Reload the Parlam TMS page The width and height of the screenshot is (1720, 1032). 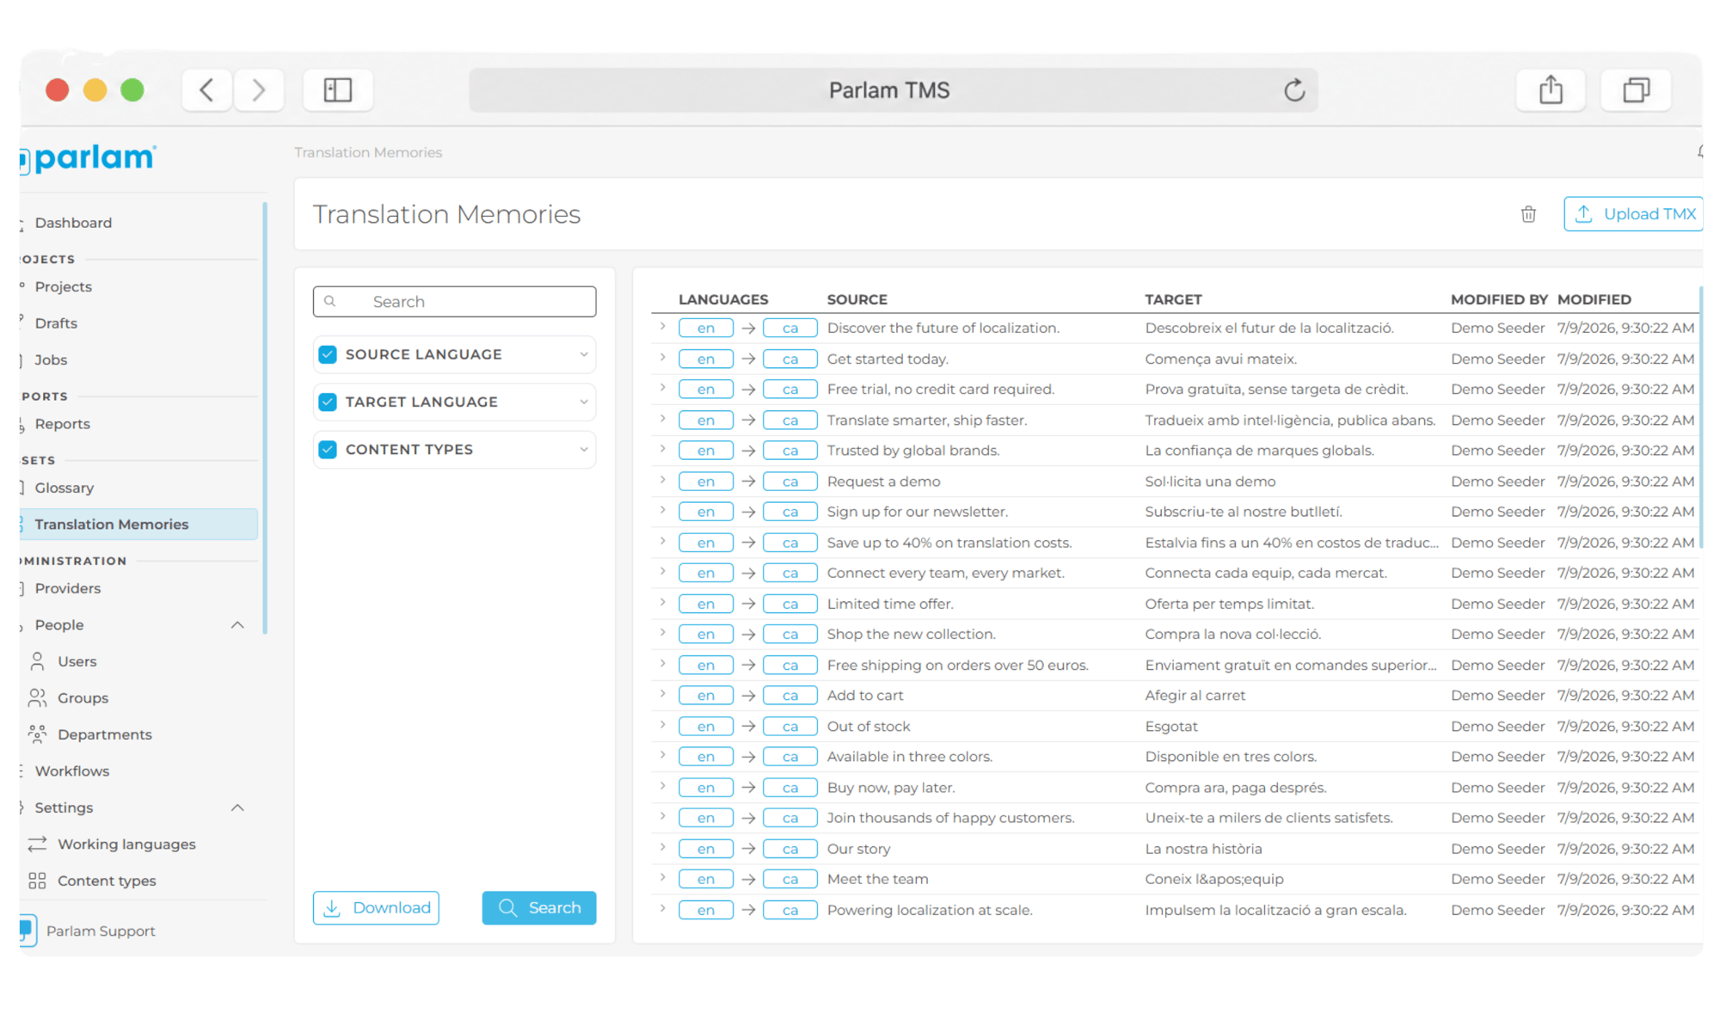click(x=1294, y=90)
